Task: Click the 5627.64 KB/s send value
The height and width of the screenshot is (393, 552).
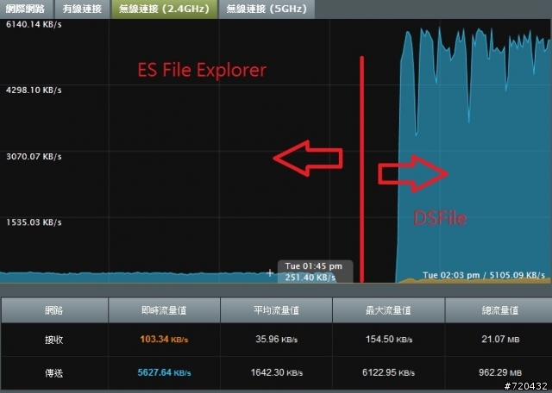Action: (x=164, y=372)
